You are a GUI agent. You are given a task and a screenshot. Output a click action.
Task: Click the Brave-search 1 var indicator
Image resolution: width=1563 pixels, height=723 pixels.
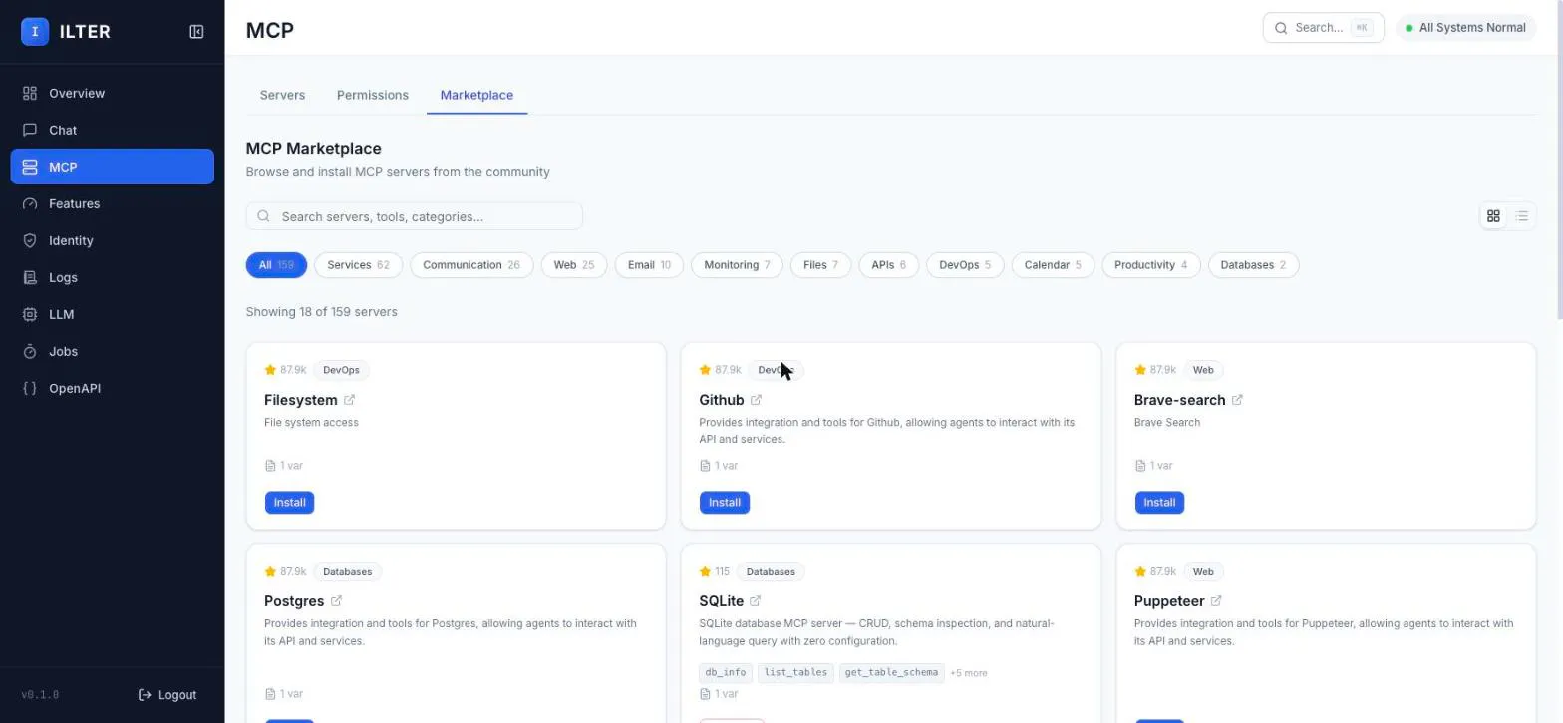[x=1154, y=466]
